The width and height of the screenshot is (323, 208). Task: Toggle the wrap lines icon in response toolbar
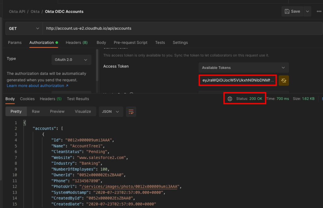click(x=131, y=111)
